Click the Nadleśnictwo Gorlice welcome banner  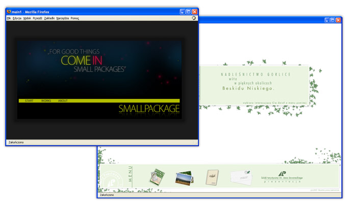(x=254, y=85)
